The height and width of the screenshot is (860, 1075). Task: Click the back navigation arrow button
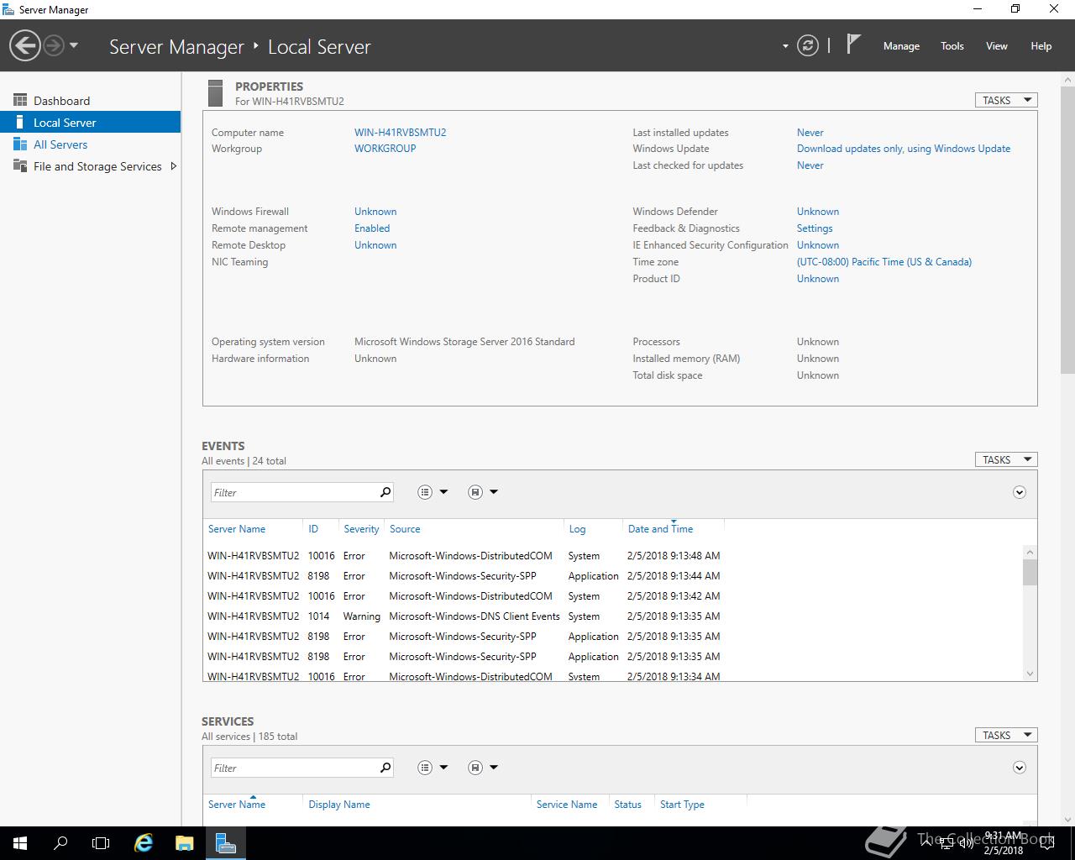[x=25, y=45]
